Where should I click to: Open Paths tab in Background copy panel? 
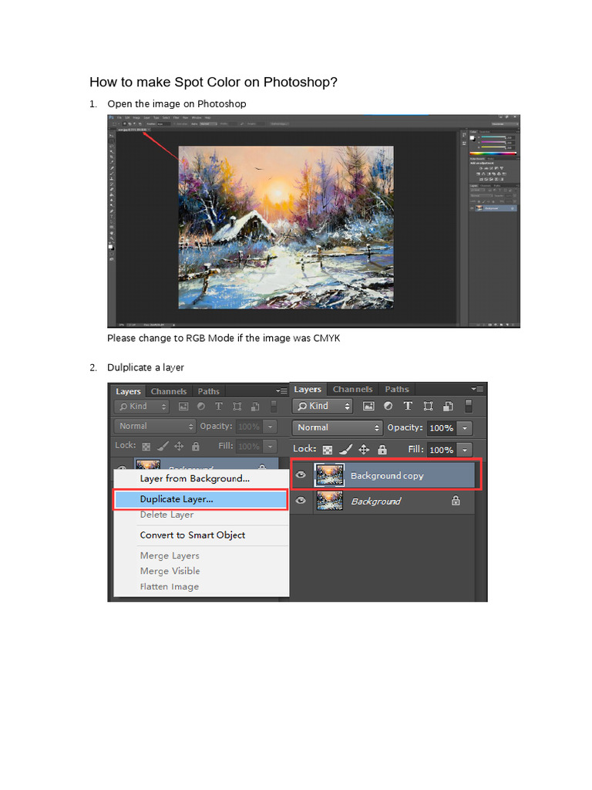(x=397, y=389)
